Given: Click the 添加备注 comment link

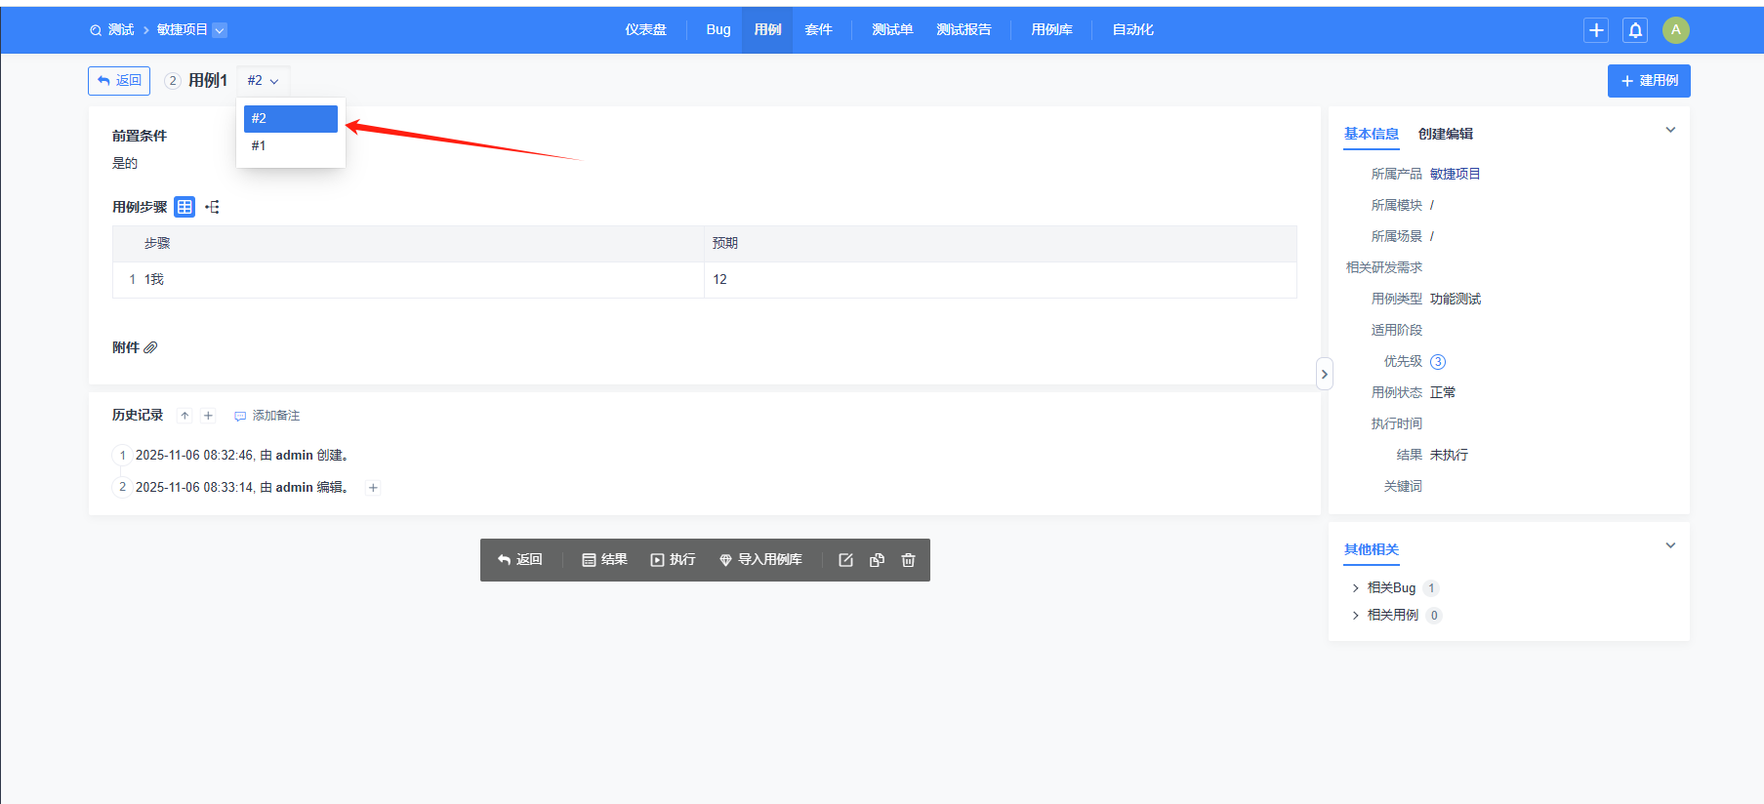Looking at the screenshot, I should (267, 416).
